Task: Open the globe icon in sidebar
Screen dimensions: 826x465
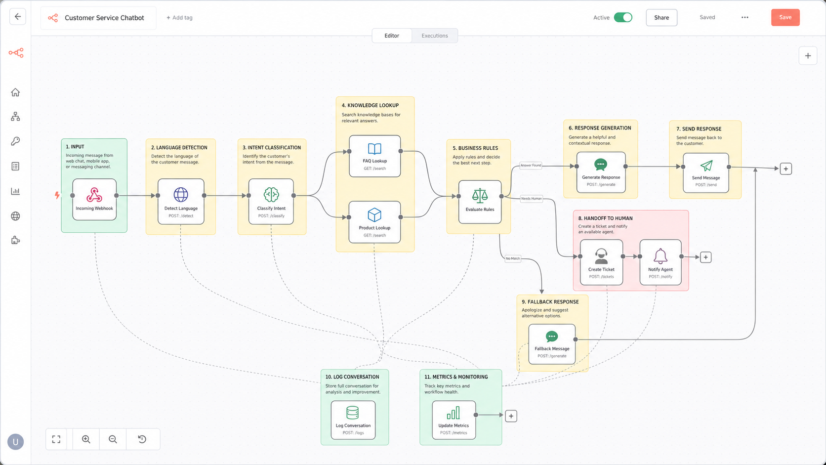Action: click(15, 216)
